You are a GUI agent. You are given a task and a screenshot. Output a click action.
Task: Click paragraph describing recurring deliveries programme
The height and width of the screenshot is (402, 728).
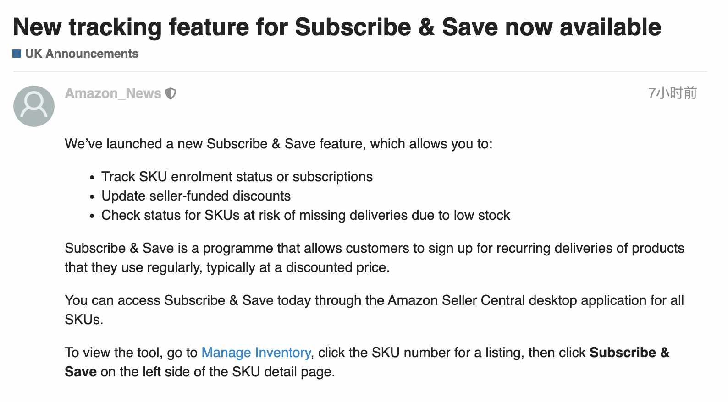pyautogui.click(x=375, y=258)
